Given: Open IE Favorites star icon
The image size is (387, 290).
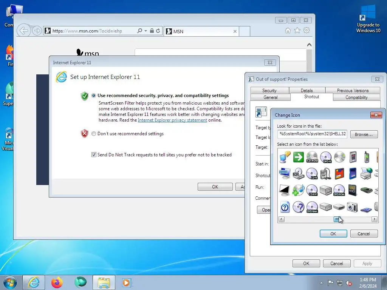Looking at the screenshot, I should 297,30.
